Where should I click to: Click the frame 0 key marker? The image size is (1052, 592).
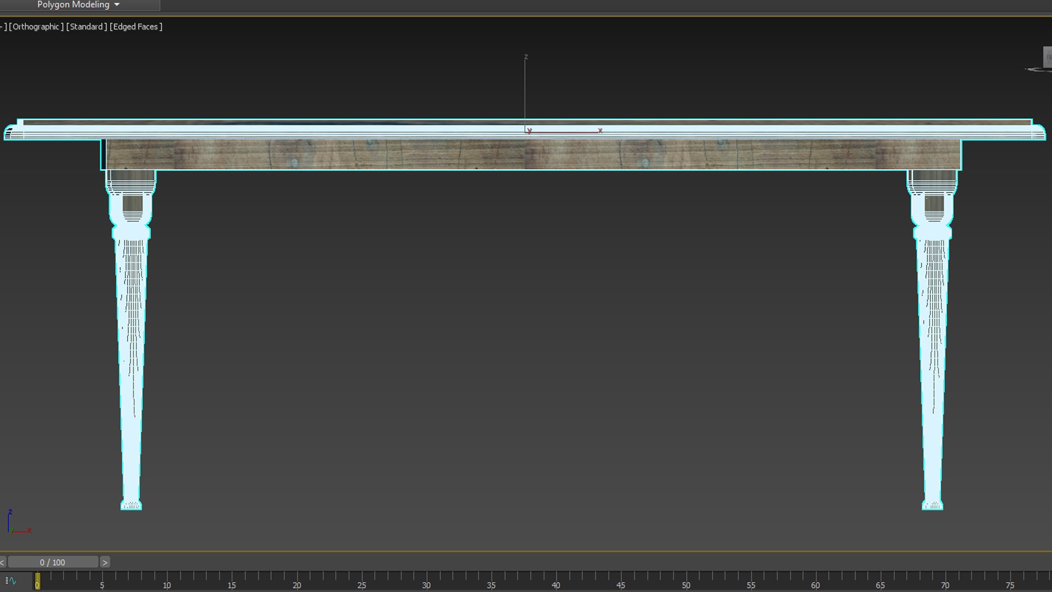pos(37,581)
